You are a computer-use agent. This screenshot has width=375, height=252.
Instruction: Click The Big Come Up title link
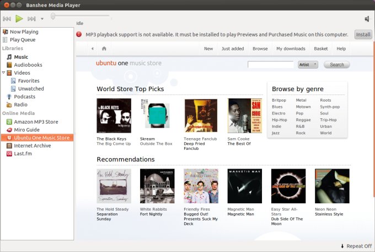tap(114, 144)
